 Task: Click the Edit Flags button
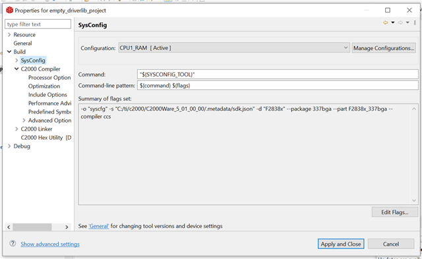pos(395,212)
